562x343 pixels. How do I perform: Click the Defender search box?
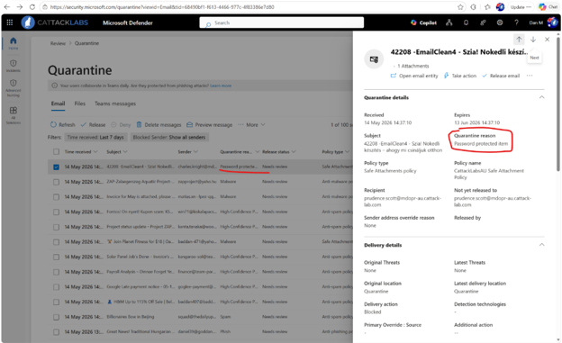coord(282,23)
